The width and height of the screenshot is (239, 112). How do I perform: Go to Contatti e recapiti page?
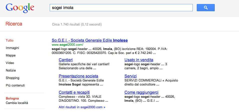pos(74,92)
